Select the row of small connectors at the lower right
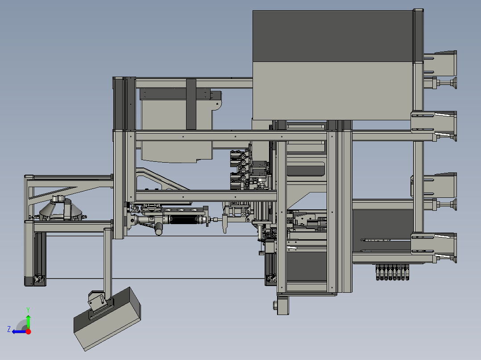 pos(392,272)
